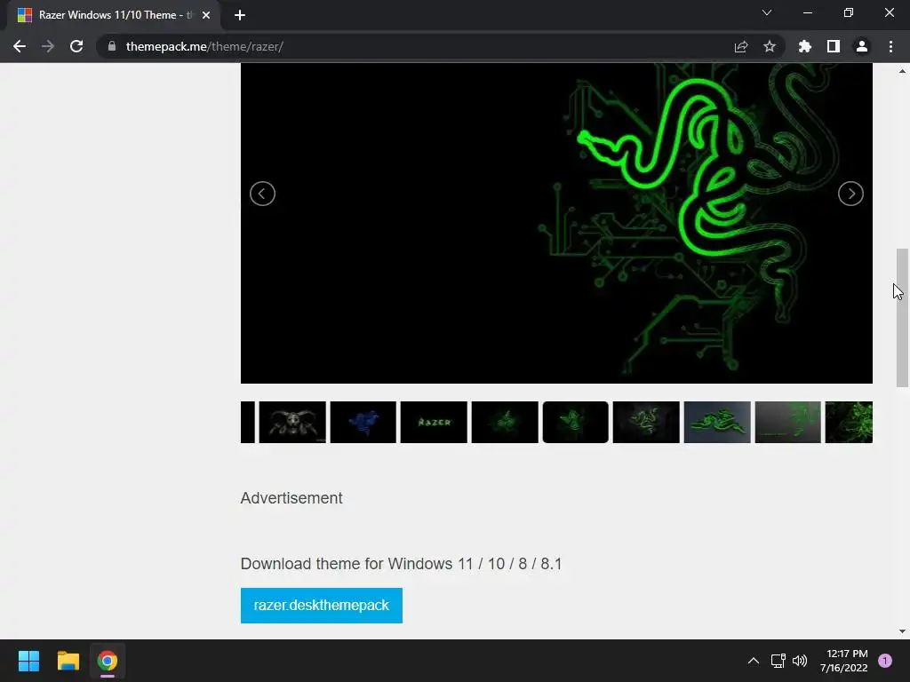
Task: Click the scrollbar down arrow
Action: (x=902, y=631)
